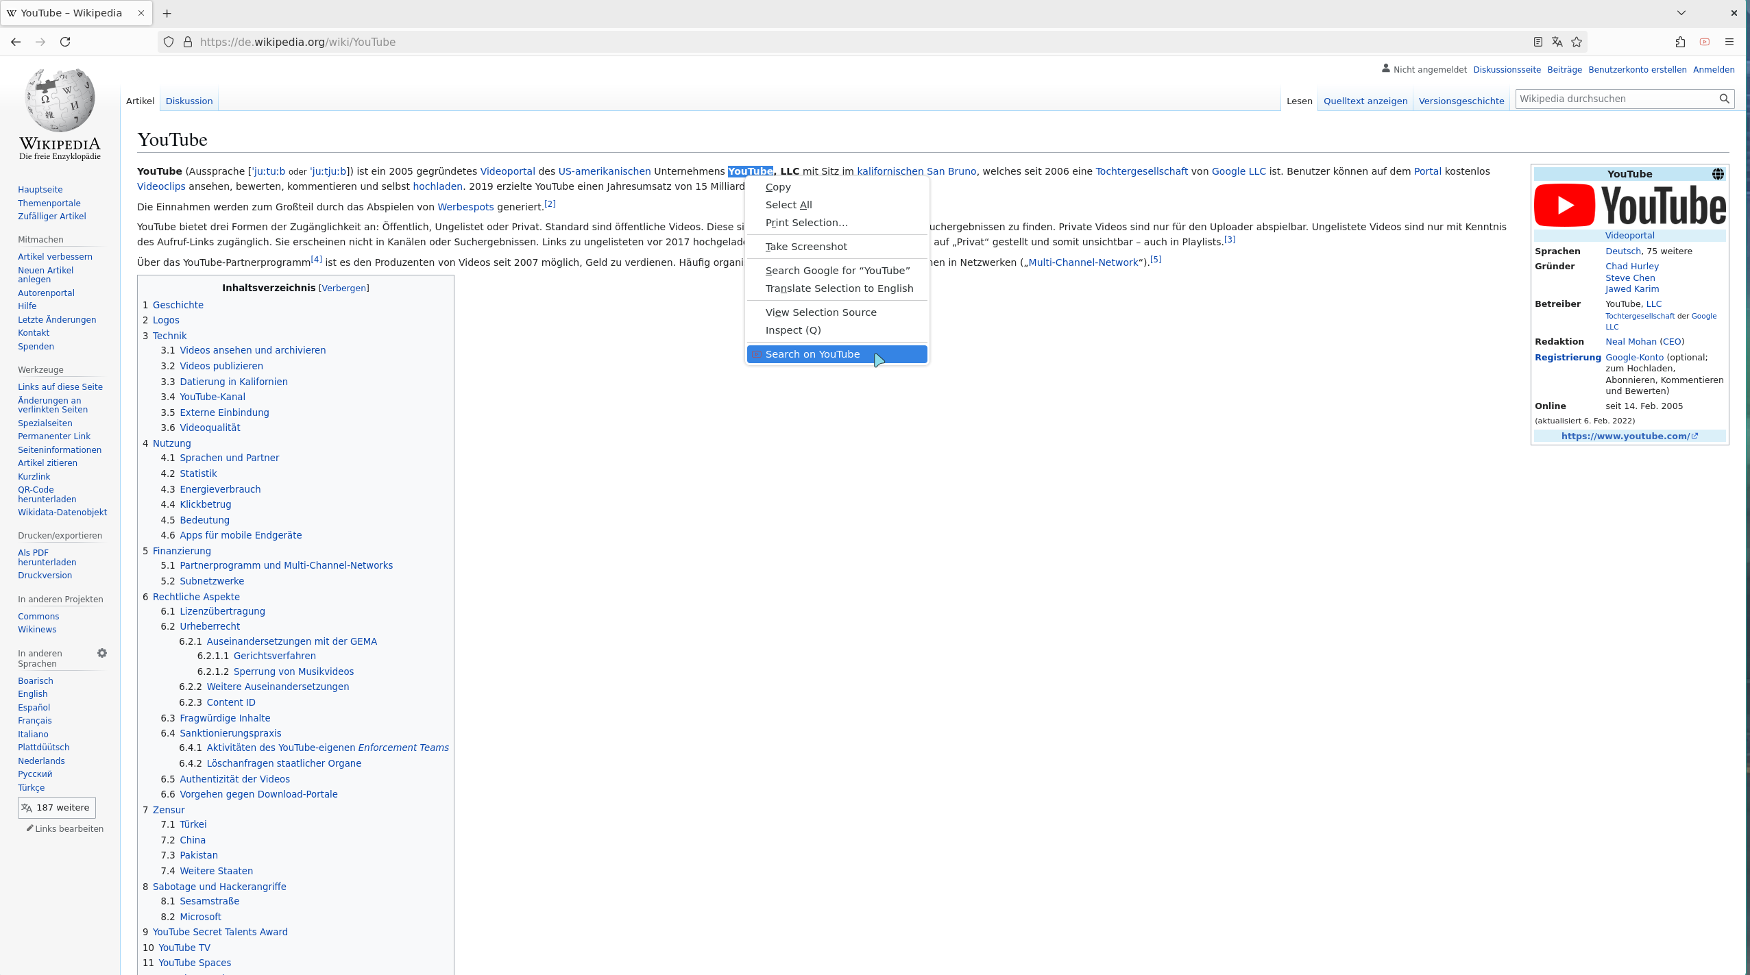Select the Artikel tab
The height and width of the screenshot is (975, 1750).
point(140,101)
